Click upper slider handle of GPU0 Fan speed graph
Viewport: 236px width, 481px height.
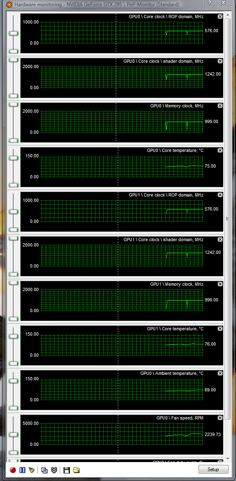(14, 434)
